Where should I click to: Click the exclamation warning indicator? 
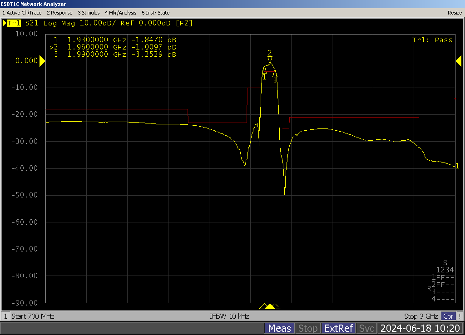[x=460, y=316]
